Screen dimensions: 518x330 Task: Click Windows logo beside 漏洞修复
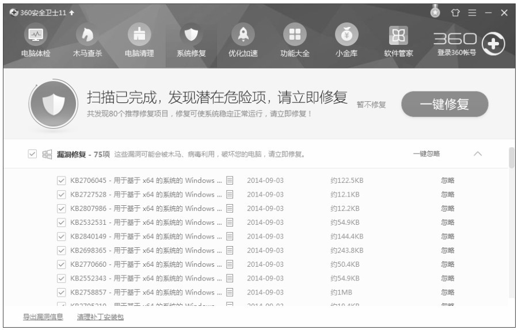(x=47, y=154)
